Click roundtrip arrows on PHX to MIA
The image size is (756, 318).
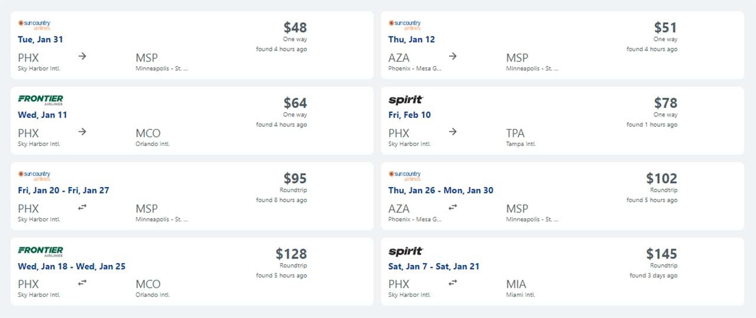click(453, 283)
